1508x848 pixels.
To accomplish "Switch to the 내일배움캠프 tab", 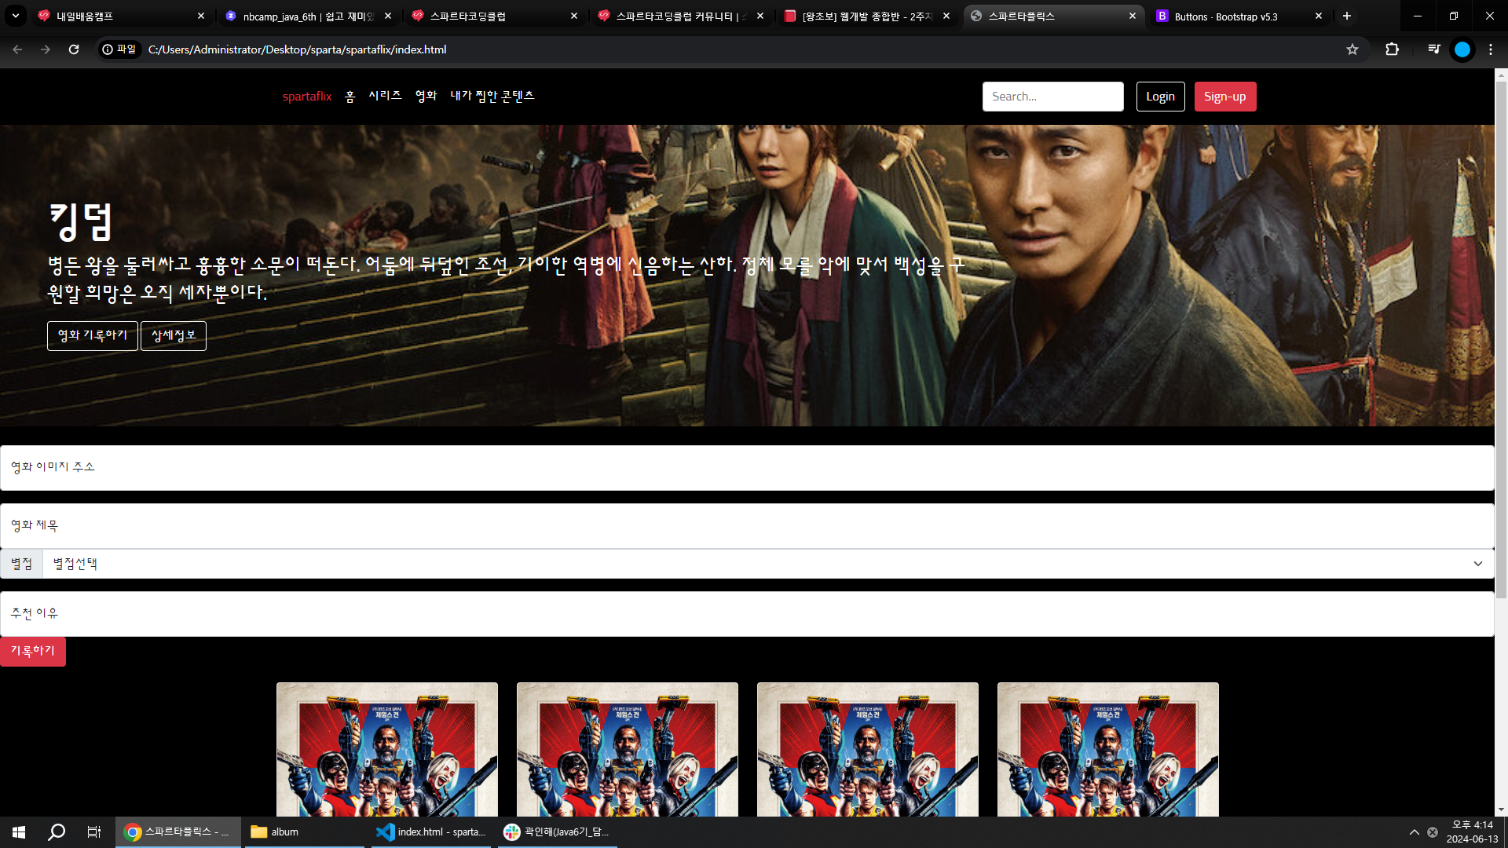I will click(121, 16).
